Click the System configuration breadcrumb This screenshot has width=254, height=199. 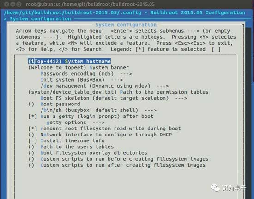click(40, 19)
